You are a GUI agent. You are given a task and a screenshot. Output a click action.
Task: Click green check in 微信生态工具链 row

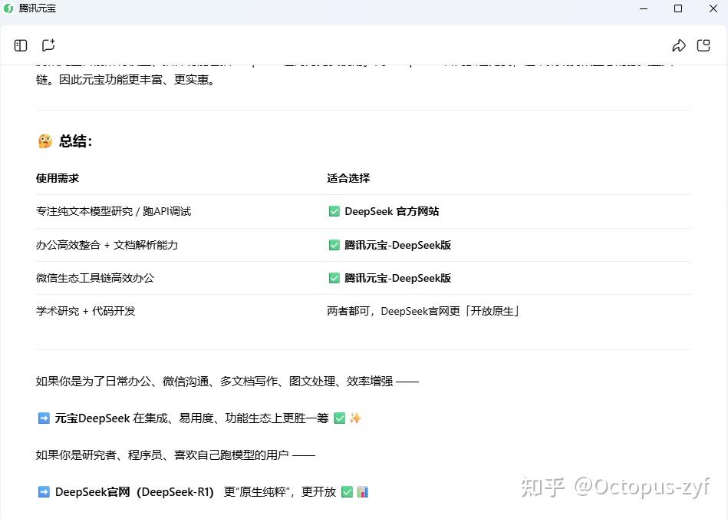(x=334, y=278)
